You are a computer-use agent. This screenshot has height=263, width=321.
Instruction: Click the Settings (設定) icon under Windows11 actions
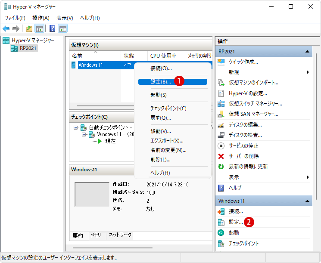pos(221,222)
